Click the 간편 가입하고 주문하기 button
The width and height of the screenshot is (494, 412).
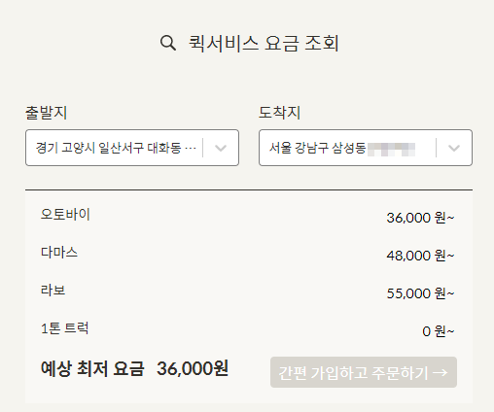click(x=364, y=372)
